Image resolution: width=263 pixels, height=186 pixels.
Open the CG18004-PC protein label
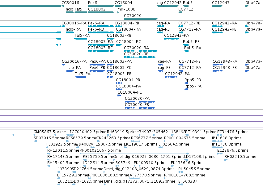point(129,92)
